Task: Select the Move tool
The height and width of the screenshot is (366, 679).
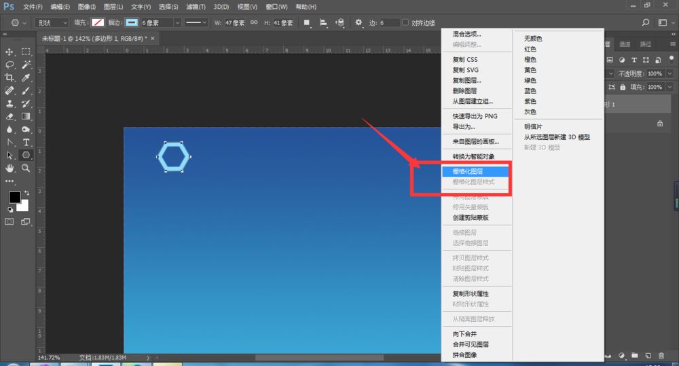Action: [x=9, y=52]
